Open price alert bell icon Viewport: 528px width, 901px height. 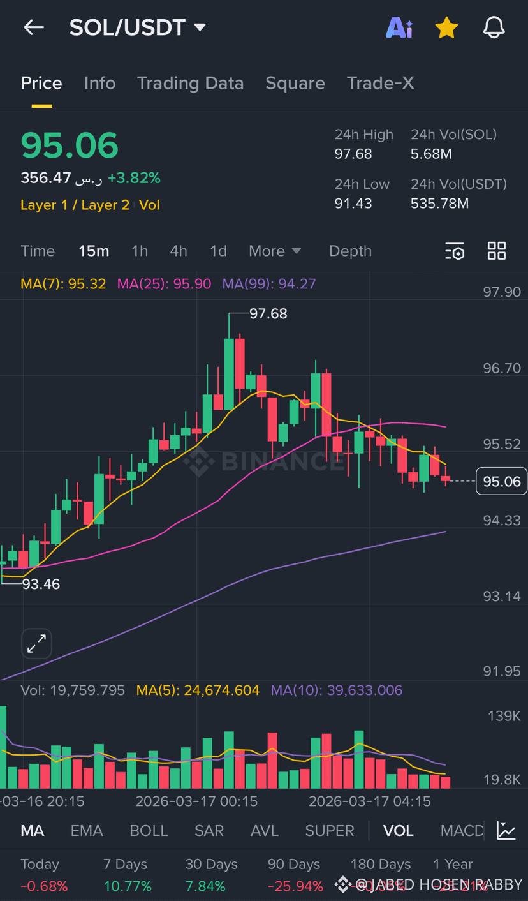tap(494, 27)
